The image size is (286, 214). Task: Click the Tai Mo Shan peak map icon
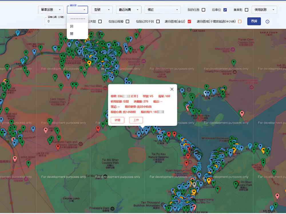click(105, 177)
